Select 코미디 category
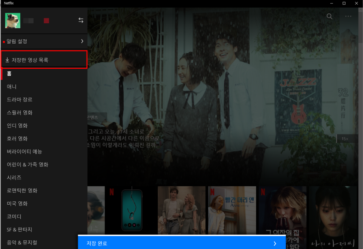The height and width of the screenshot is (249, 363). (x=14, y=216)
